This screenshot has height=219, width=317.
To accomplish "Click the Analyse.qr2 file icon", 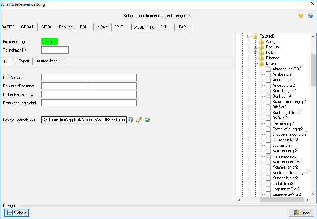I will pyautogui.click(x=268, y=74).
